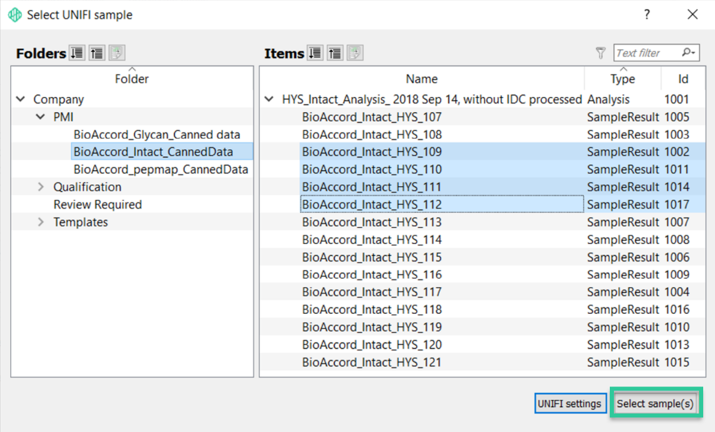This screenshot has height=432, width=715.
Task: Click Id cell 1013
Action: coord(677,345)
